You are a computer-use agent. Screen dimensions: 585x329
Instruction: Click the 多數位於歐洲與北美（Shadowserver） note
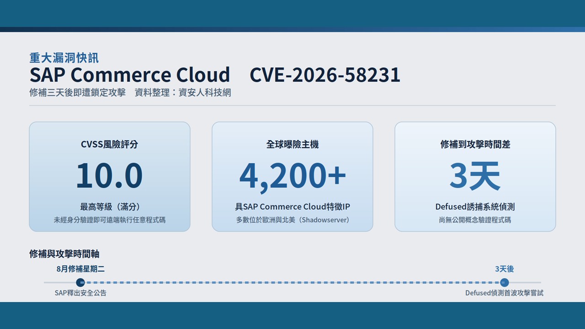292,220
